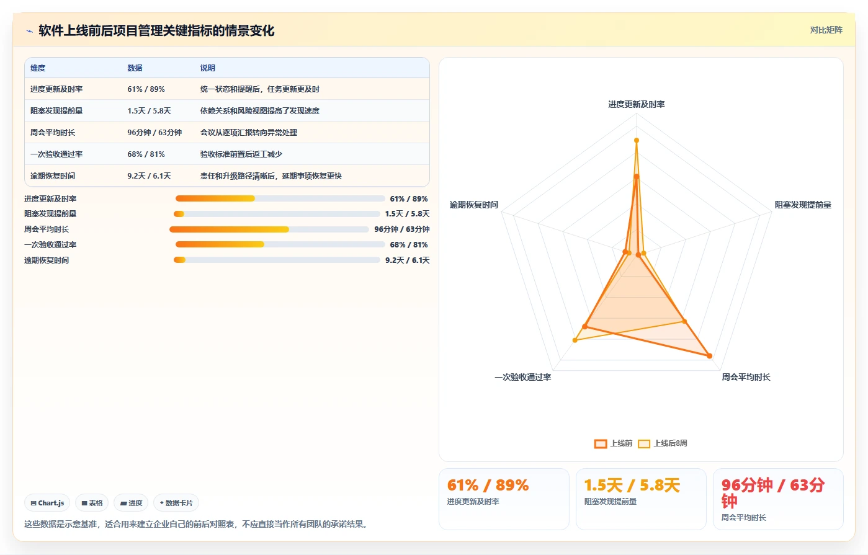Click the 61% / 89% table cell
This screenshot has width=868, height=555.
(x=146, y=89)
